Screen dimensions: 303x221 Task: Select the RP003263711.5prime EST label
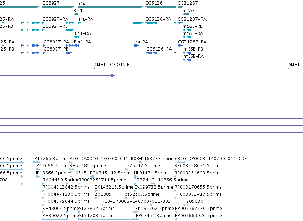tap(103, 180)
